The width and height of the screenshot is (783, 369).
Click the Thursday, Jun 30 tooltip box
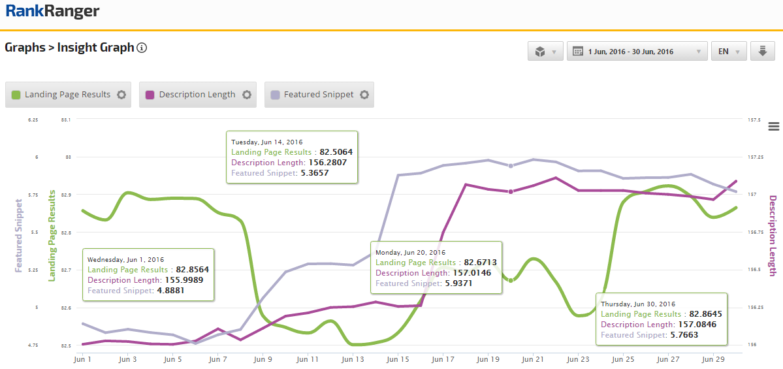point(662,319)
